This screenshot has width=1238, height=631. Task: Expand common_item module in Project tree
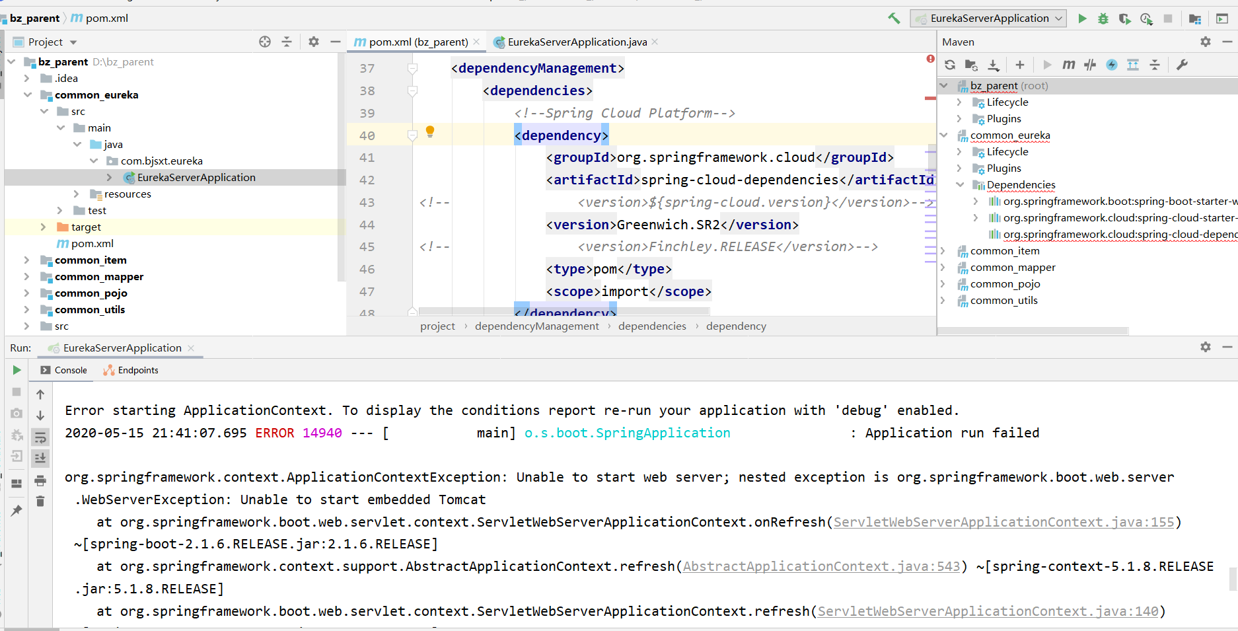[x=27, y=260]
